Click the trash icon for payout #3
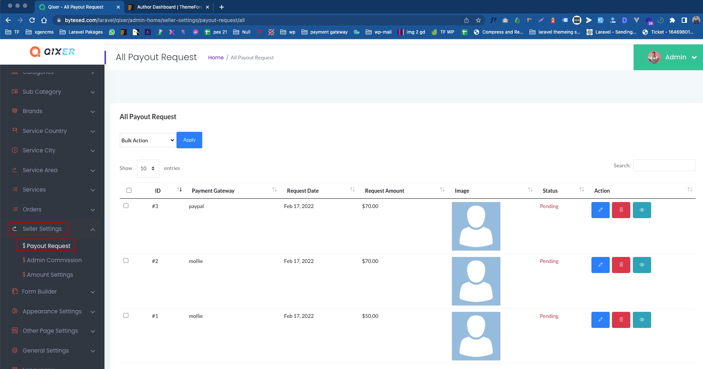The image size is (703, 369). [621, 210]
